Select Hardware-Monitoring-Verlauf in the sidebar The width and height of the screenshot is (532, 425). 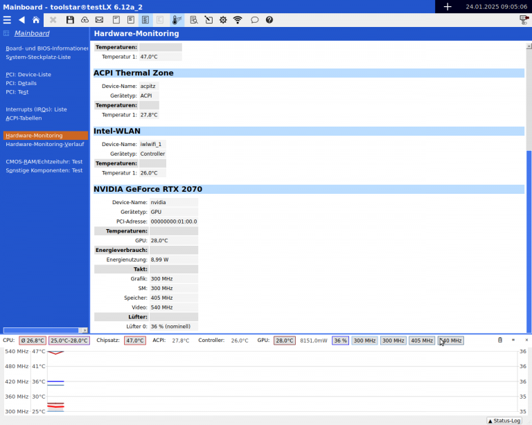(x=45, y=145)
